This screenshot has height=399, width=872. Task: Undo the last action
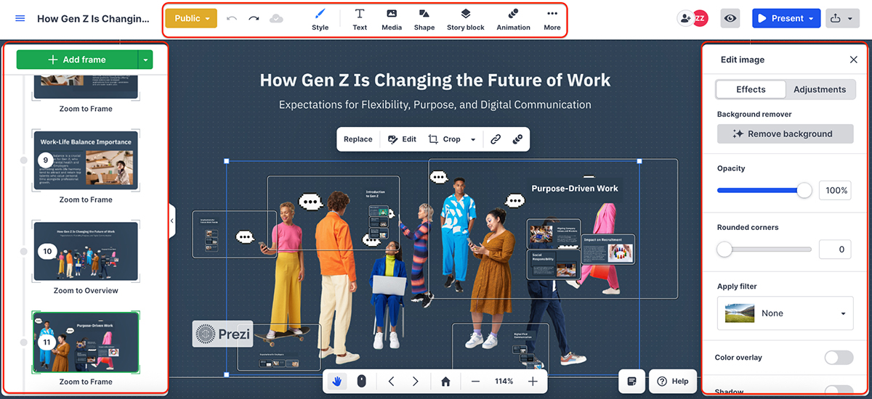[232, 18]
